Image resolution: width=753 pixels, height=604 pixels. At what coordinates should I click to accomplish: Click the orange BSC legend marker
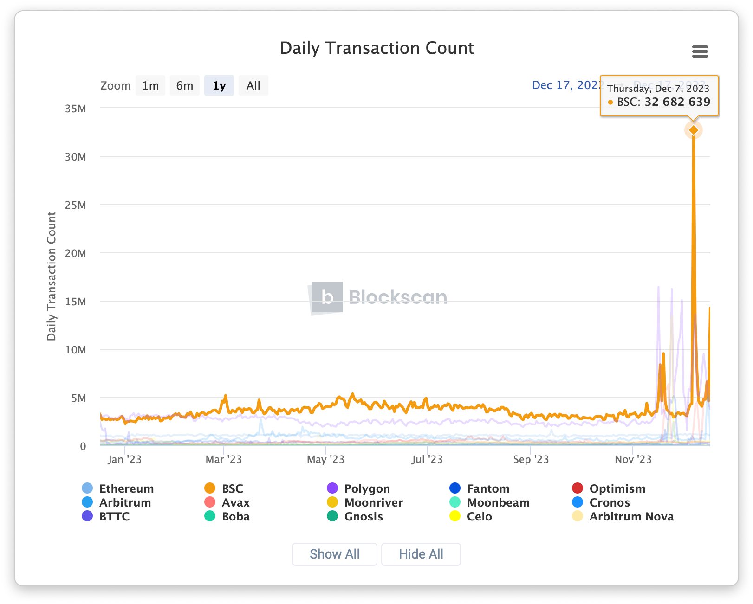(x=210, y=488)
